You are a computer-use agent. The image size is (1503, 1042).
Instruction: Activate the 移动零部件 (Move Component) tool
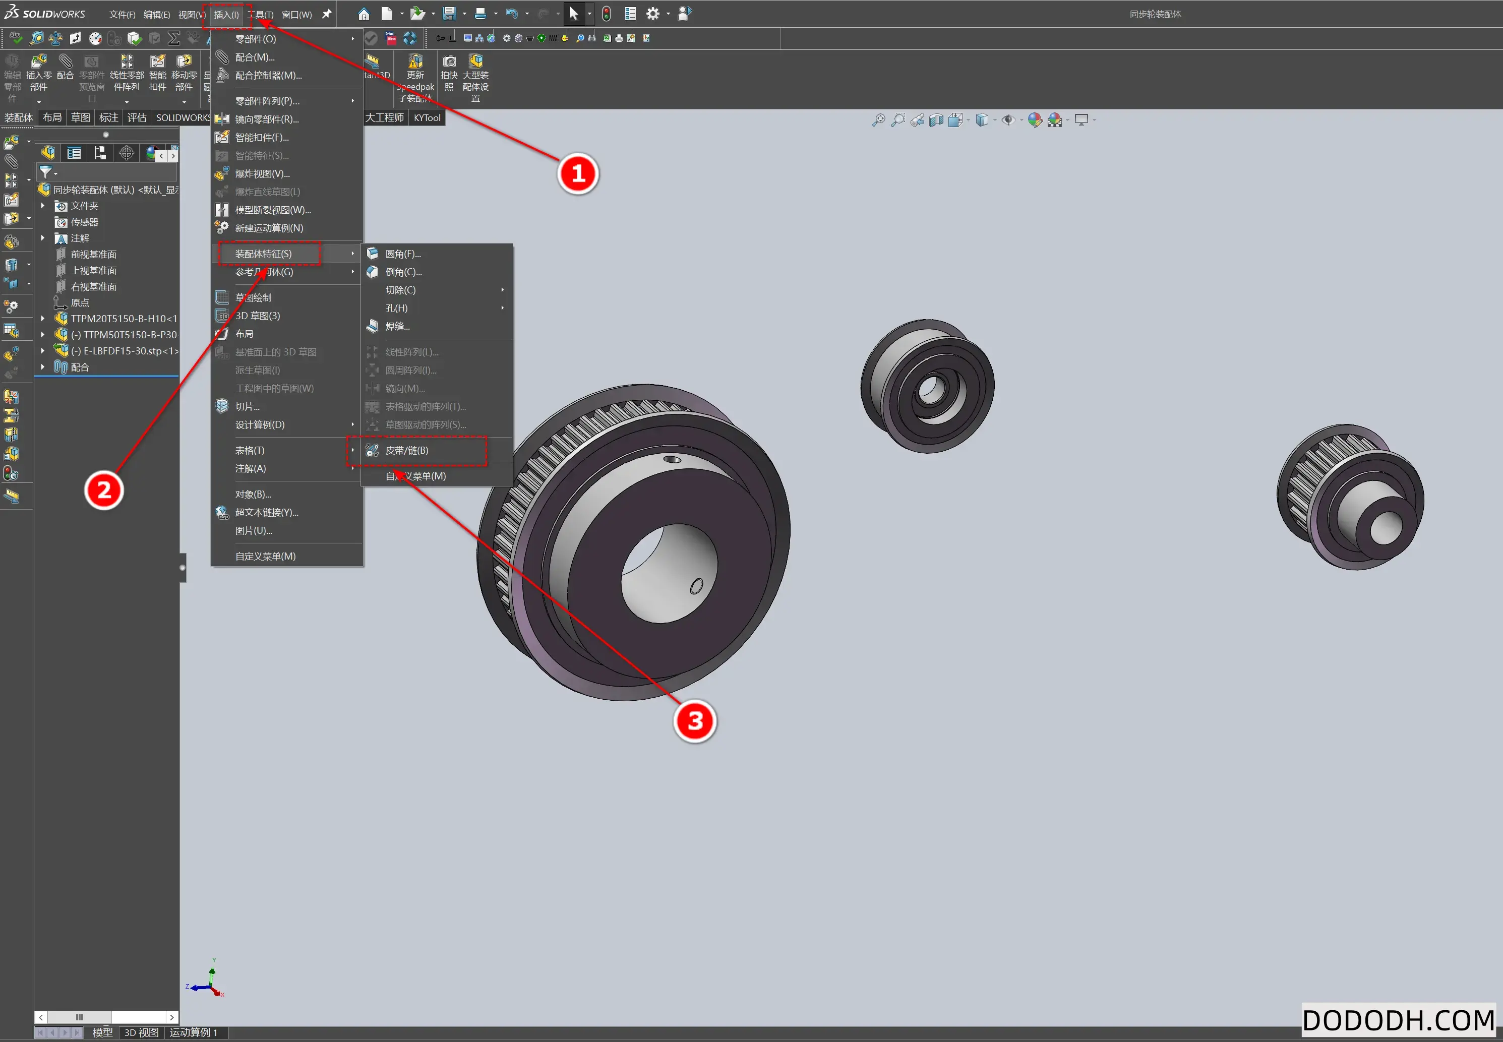point(184,72)
